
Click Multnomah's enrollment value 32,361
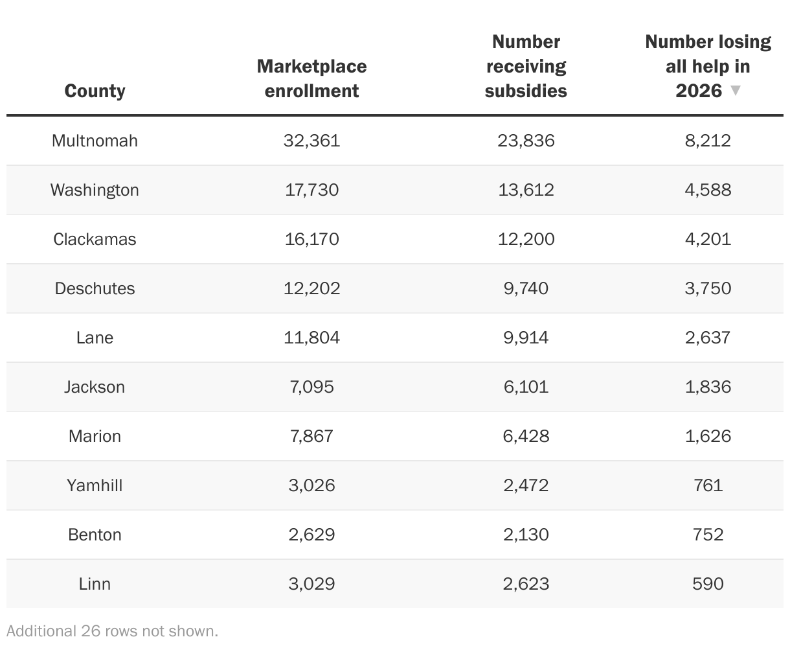point(311,141)
